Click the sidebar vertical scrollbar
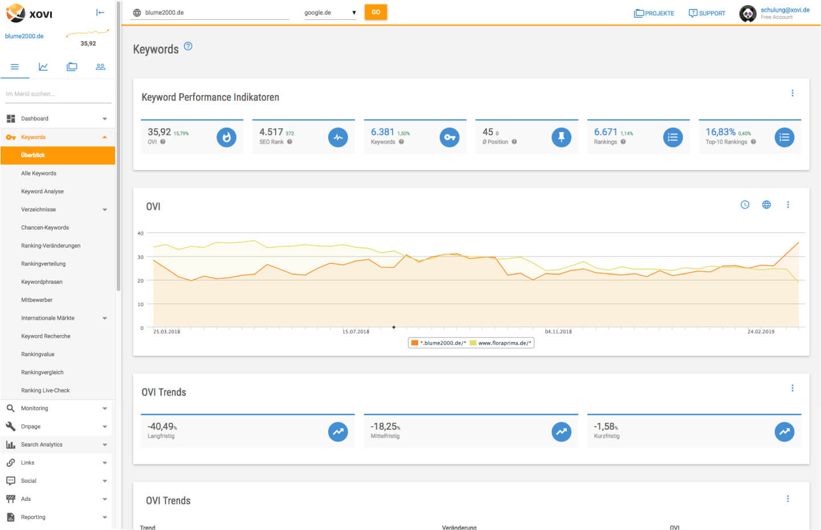 [x=119, y=145]
